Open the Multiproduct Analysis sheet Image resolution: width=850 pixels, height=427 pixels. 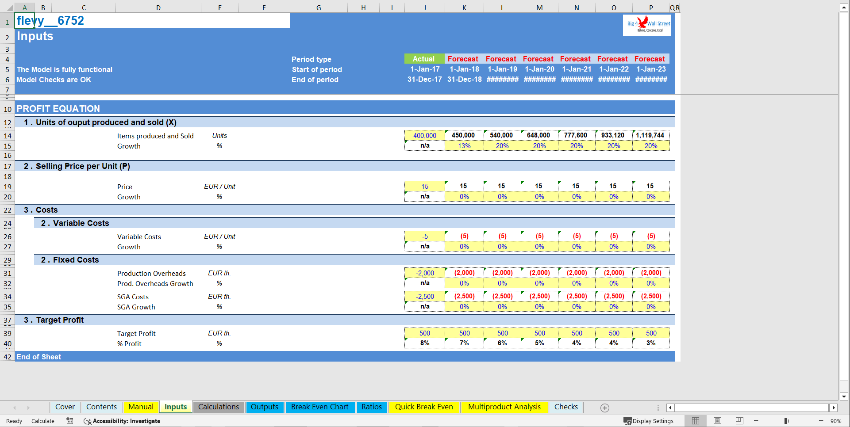tap(504, 407)
